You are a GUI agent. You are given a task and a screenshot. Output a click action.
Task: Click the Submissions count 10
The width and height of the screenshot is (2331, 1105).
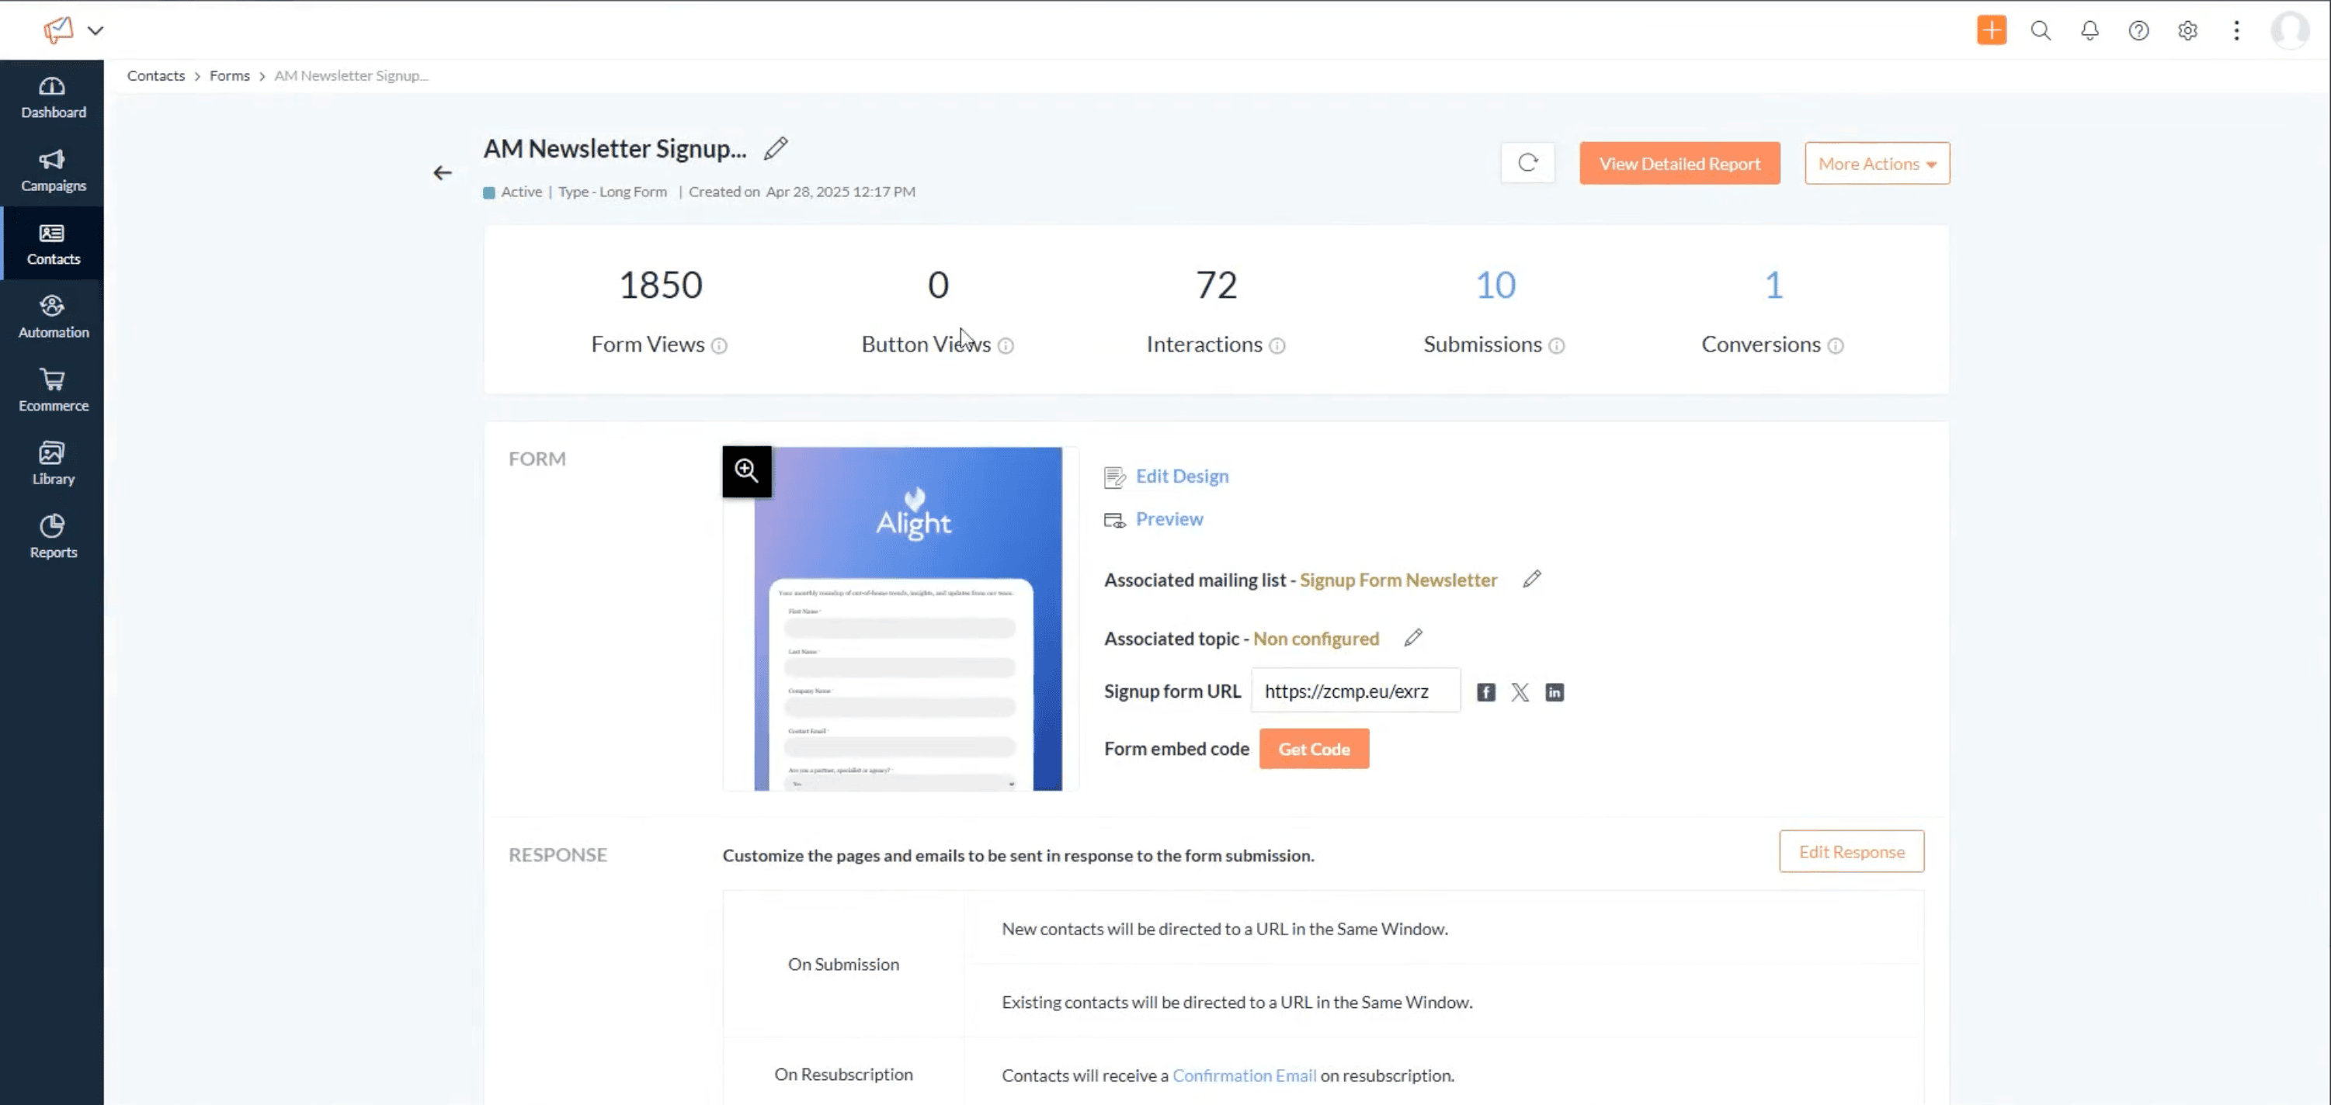click(x=1495, y=285)
